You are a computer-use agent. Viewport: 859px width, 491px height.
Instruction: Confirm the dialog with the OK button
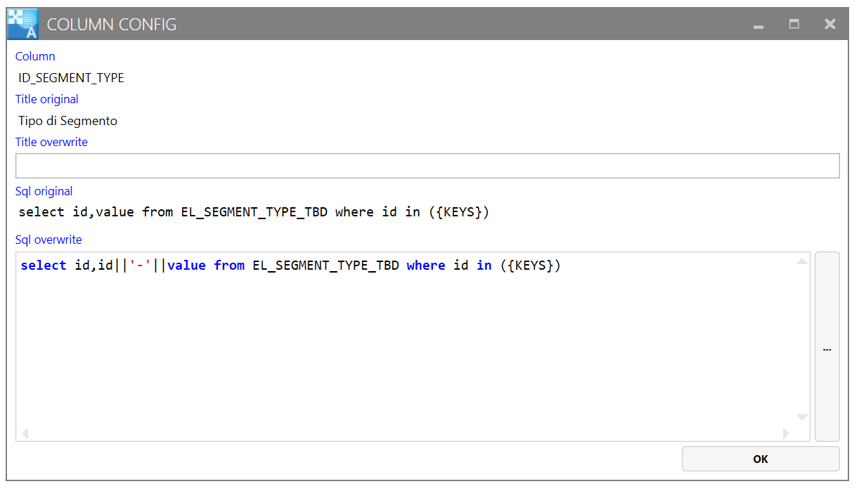(760, 459)
